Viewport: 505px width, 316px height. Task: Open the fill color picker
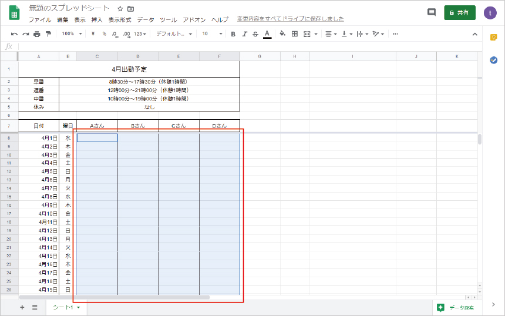(x=282, y=33)
